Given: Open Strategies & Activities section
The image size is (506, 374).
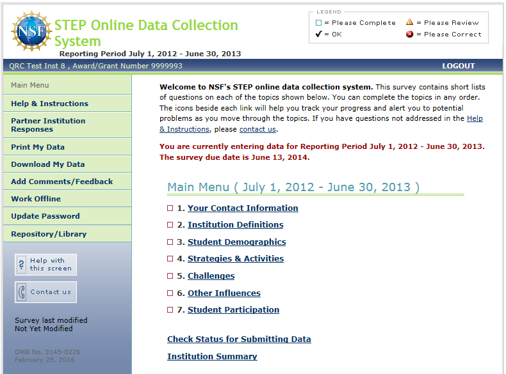Looking at the screenshot, I should 236,258.
